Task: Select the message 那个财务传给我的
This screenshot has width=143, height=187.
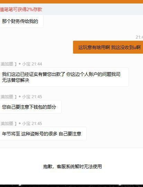Action: [x=21, y=21]
